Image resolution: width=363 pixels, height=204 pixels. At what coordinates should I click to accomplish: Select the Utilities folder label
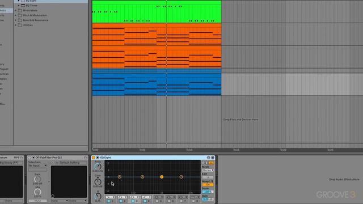[28, 25]
